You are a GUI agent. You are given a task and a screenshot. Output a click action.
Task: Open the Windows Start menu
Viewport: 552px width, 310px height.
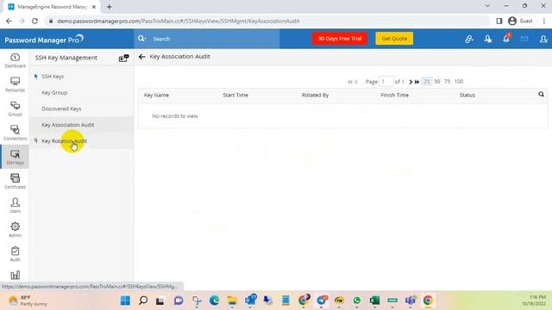tap(125, 301)
